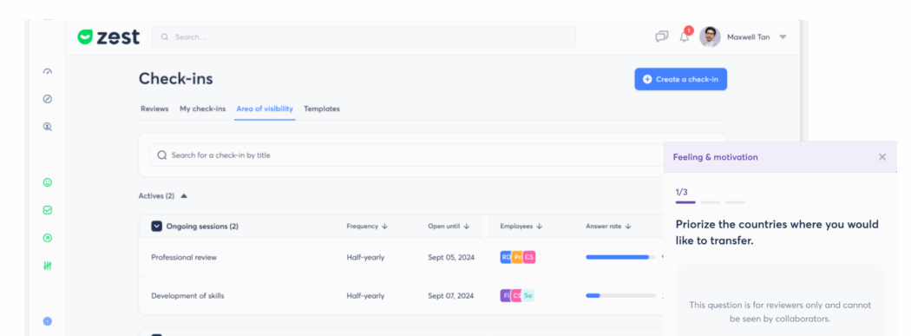Image resolution: width=911 pixels, height=336 pixels.
Task: Open the green target arrow sidebar icon
Action: click(48, 238)
